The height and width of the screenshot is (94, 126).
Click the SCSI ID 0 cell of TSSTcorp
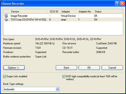click(50, 19)
